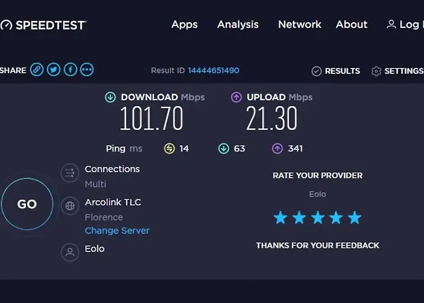Click the Connections icon
Screen dimensions: 424x303
70,173
